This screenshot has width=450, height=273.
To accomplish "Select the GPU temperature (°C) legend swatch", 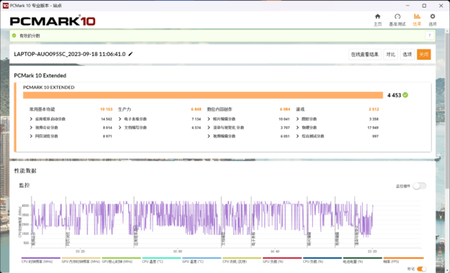I will pyautogui.click(x=202, y=258).
